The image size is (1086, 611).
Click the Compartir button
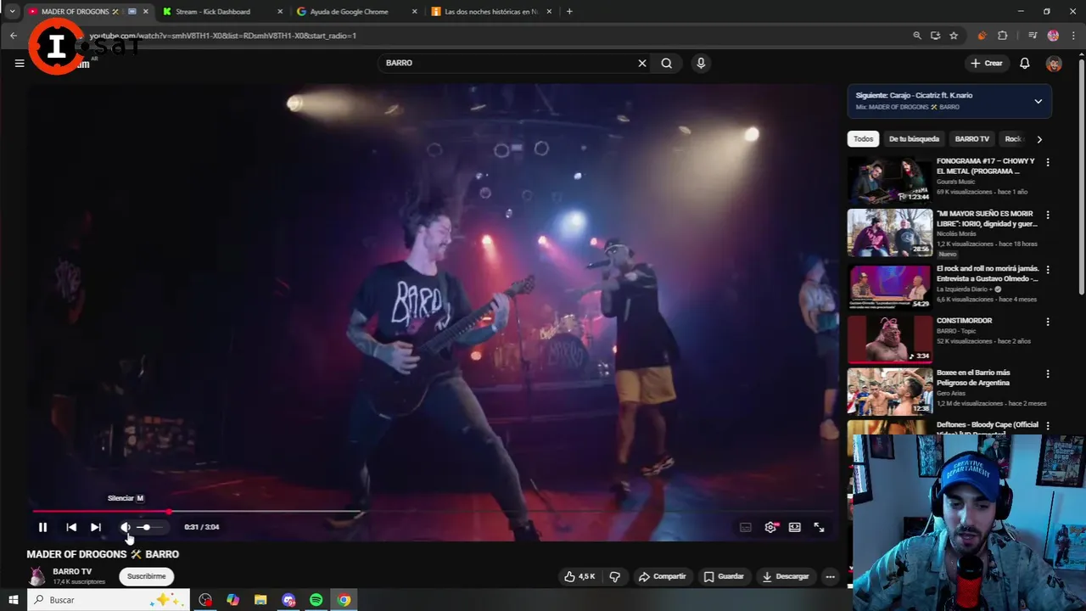click(663, 576)
